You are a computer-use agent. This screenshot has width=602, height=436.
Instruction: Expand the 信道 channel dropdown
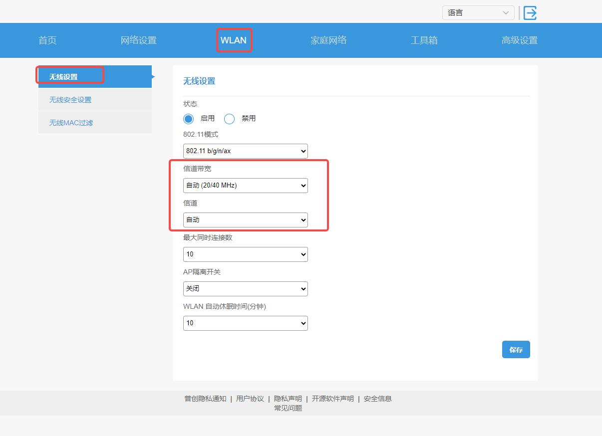tap(245, 220)
